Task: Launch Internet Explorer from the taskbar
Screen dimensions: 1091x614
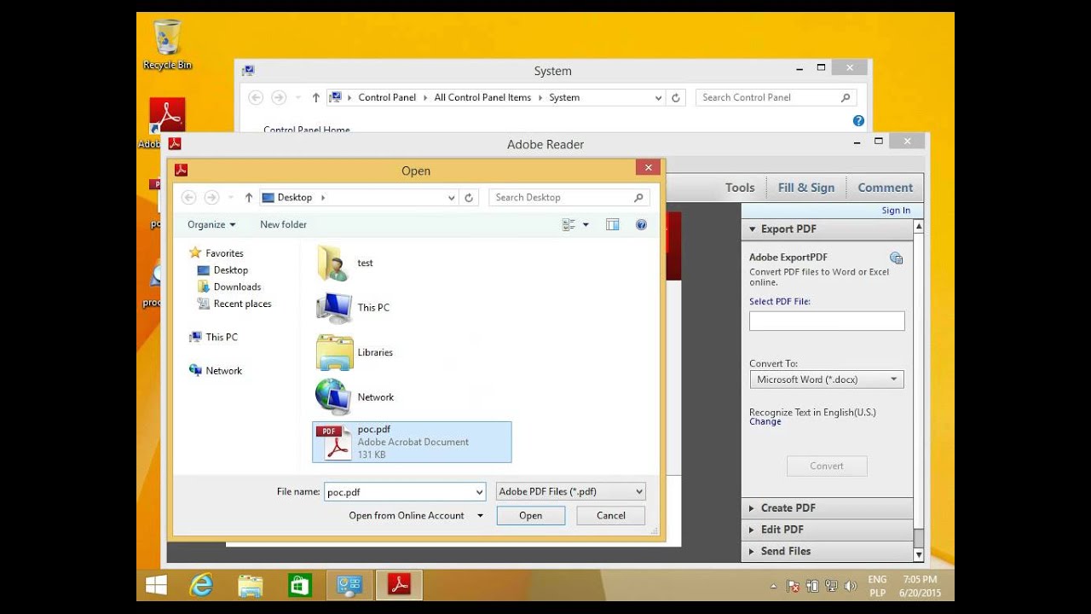Action: [x=201, y=584]
